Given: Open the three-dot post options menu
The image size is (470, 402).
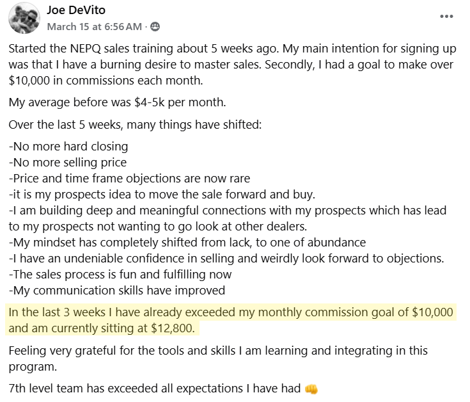Looking at the screenshot, I should pos(448,16).
